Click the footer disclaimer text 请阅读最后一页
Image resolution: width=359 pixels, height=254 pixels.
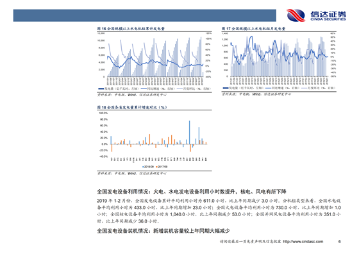click(x=250, y=242)
